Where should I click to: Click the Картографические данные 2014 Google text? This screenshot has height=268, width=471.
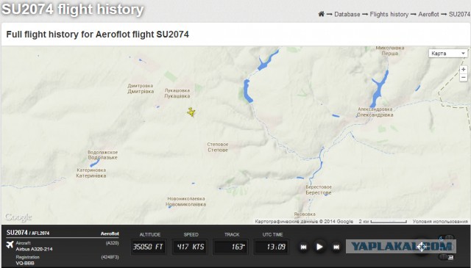coord(304,221)
